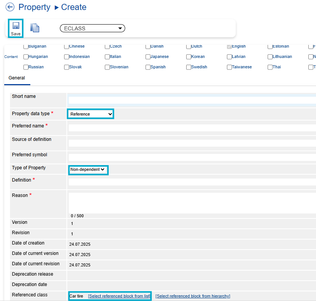The image size is (316, 301).
Task: Open the Type of Property dropdown
Action: 88,170
